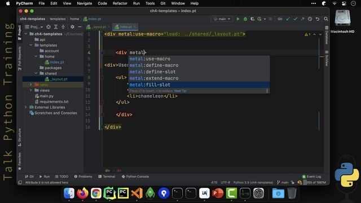Open the Favorites side tool window
Image resolution: width=361 pixels, height=203 pixels.
[x=20, y=161]
